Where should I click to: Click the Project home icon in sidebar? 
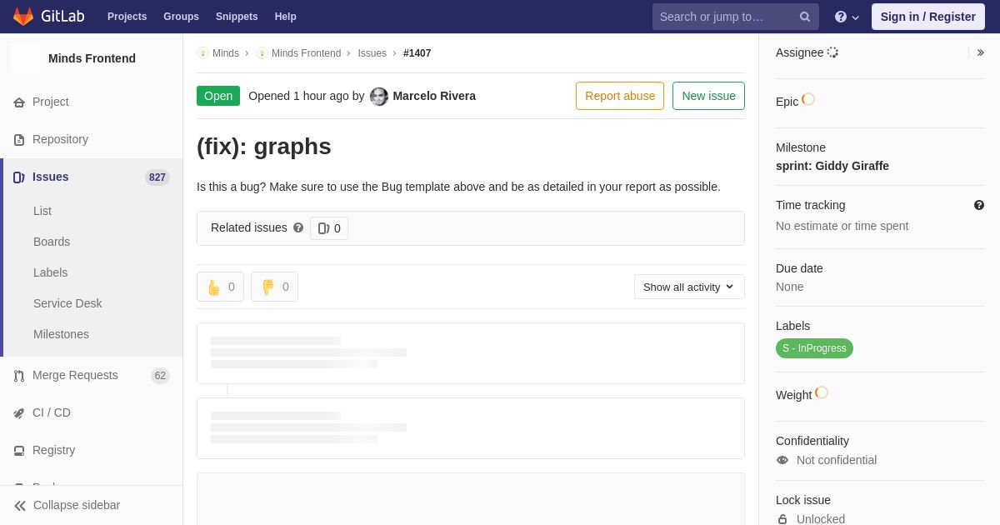19,102
